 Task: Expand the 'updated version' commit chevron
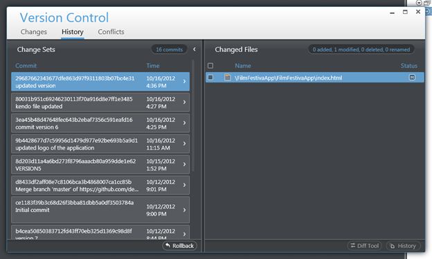(184, 82)
